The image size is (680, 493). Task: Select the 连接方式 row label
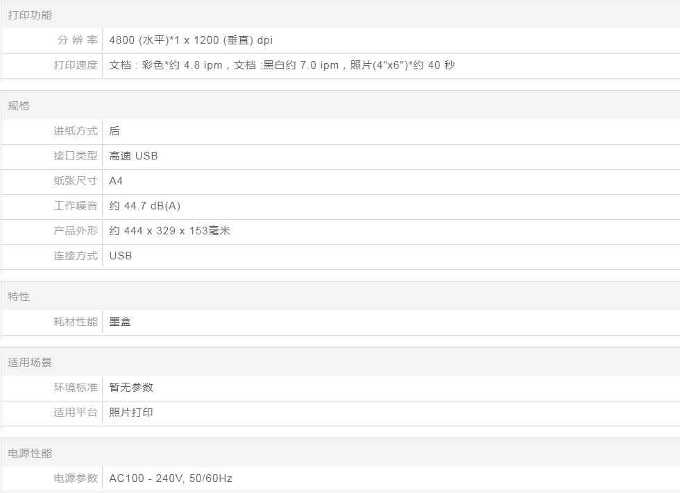point(76,256)
